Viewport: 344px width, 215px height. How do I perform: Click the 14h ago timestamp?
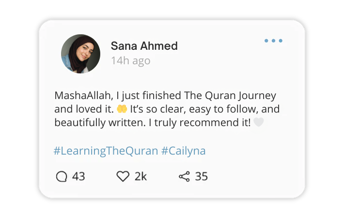click(130, 61)
